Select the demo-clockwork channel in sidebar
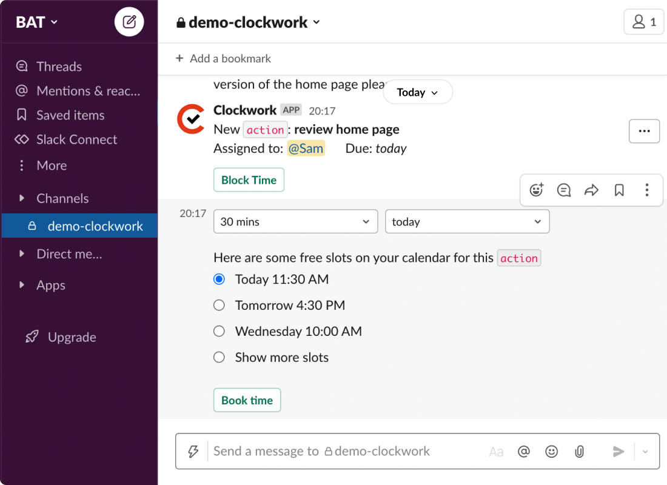Screen dimensions: 667x485 tap(79, 226)
